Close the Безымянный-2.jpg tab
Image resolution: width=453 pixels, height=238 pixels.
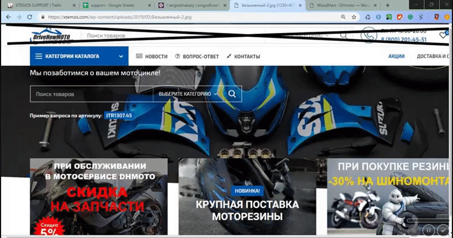coord(300,5)
